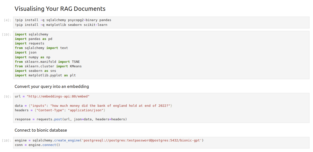Viewport: 313px width, 152px height.
Task: Place cursor on the requests.post line
Action: [x=71, y=119]
